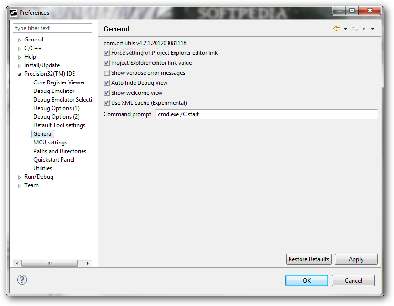394x306 pixels.
Task: Dismiss dialog with Cancel button
Action: click(x=353, y=280)
